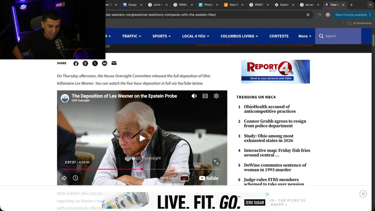Open 'OhioHealth accused of anticompetitive practices'

[270, 109]
